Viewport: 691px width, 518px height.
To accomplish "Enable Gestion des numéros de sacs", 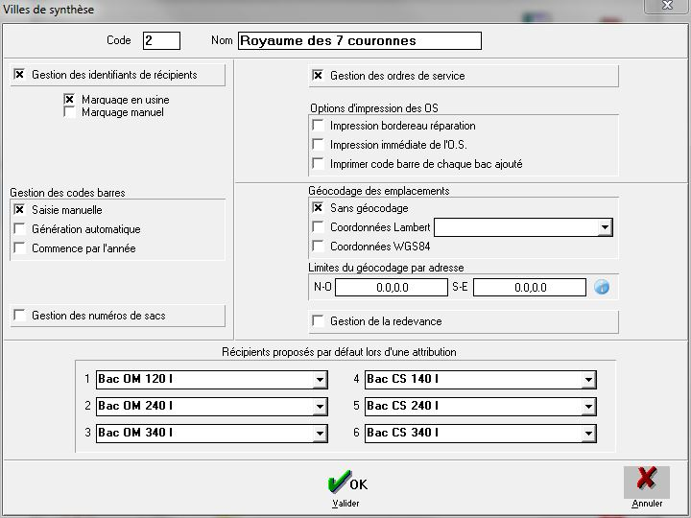I will pos(20,316).
